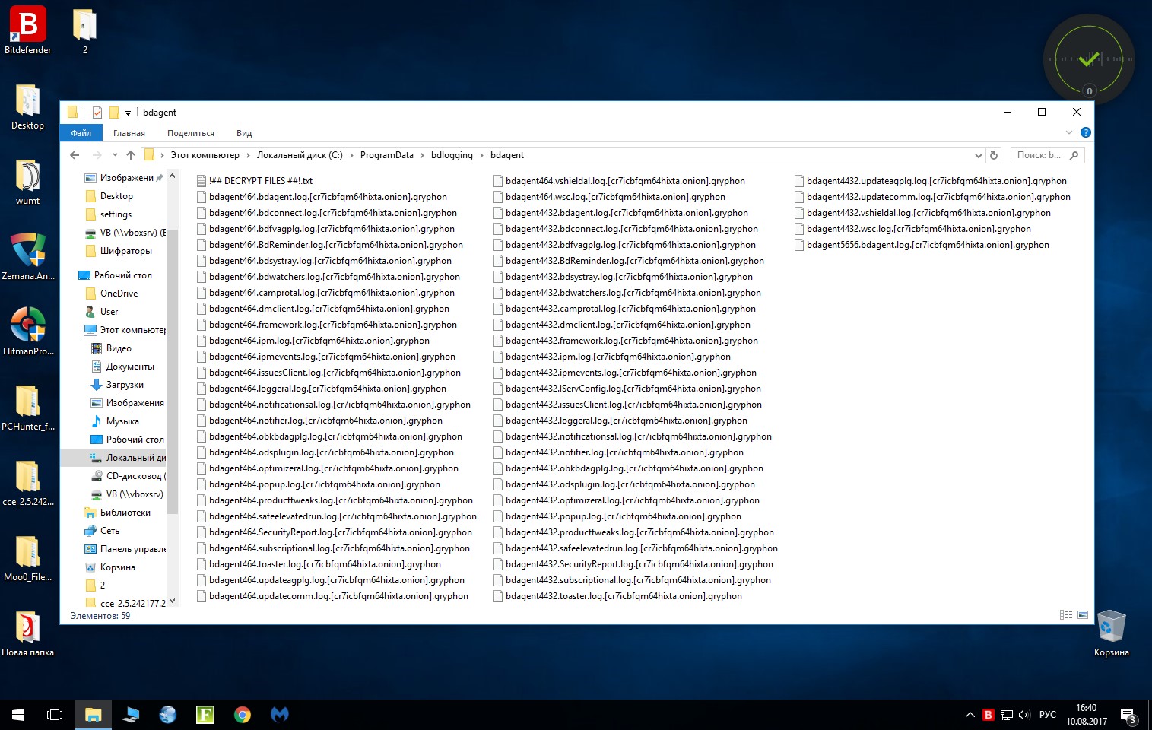1152x730 pixels.
Task: Click the New folder icon in the title bar
Action: tap(114, 113)
